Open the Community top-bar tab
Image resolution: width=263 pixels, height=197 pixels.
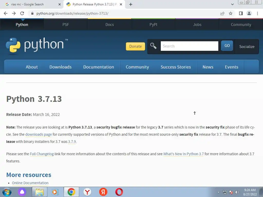point(241,25)
